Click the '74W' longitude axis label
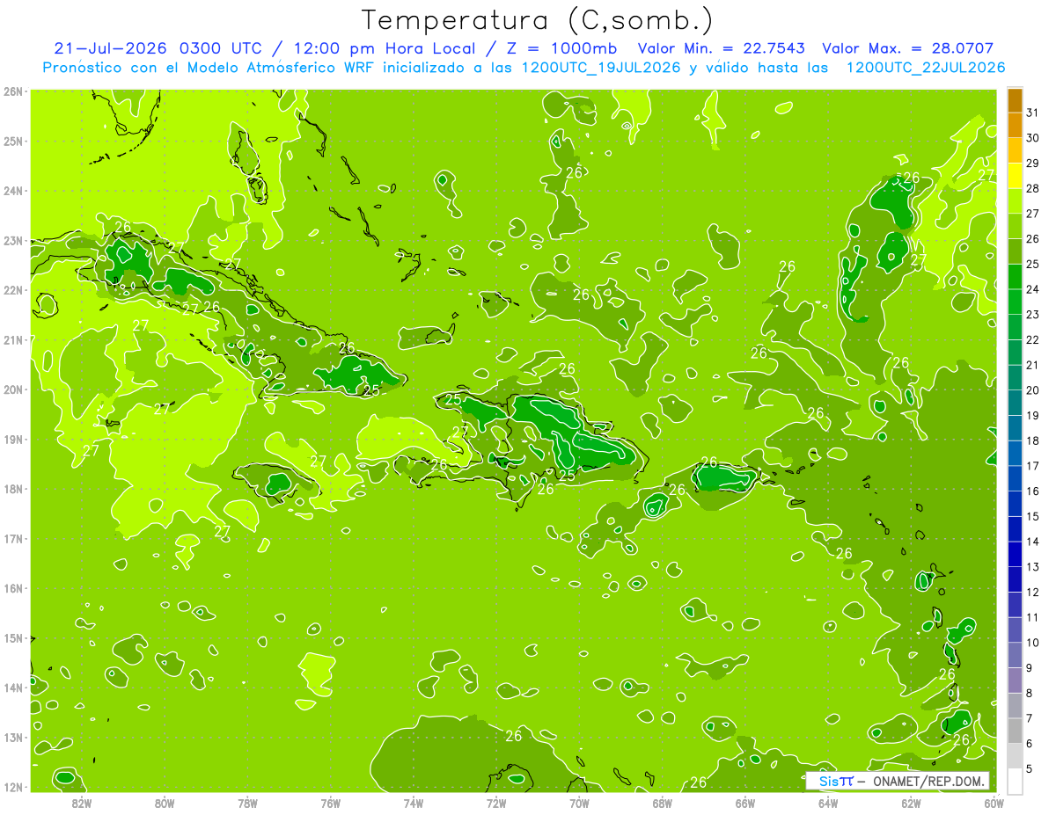Image resolution: width=1056 pixels, height=815 pixels. tap(414, 803)
